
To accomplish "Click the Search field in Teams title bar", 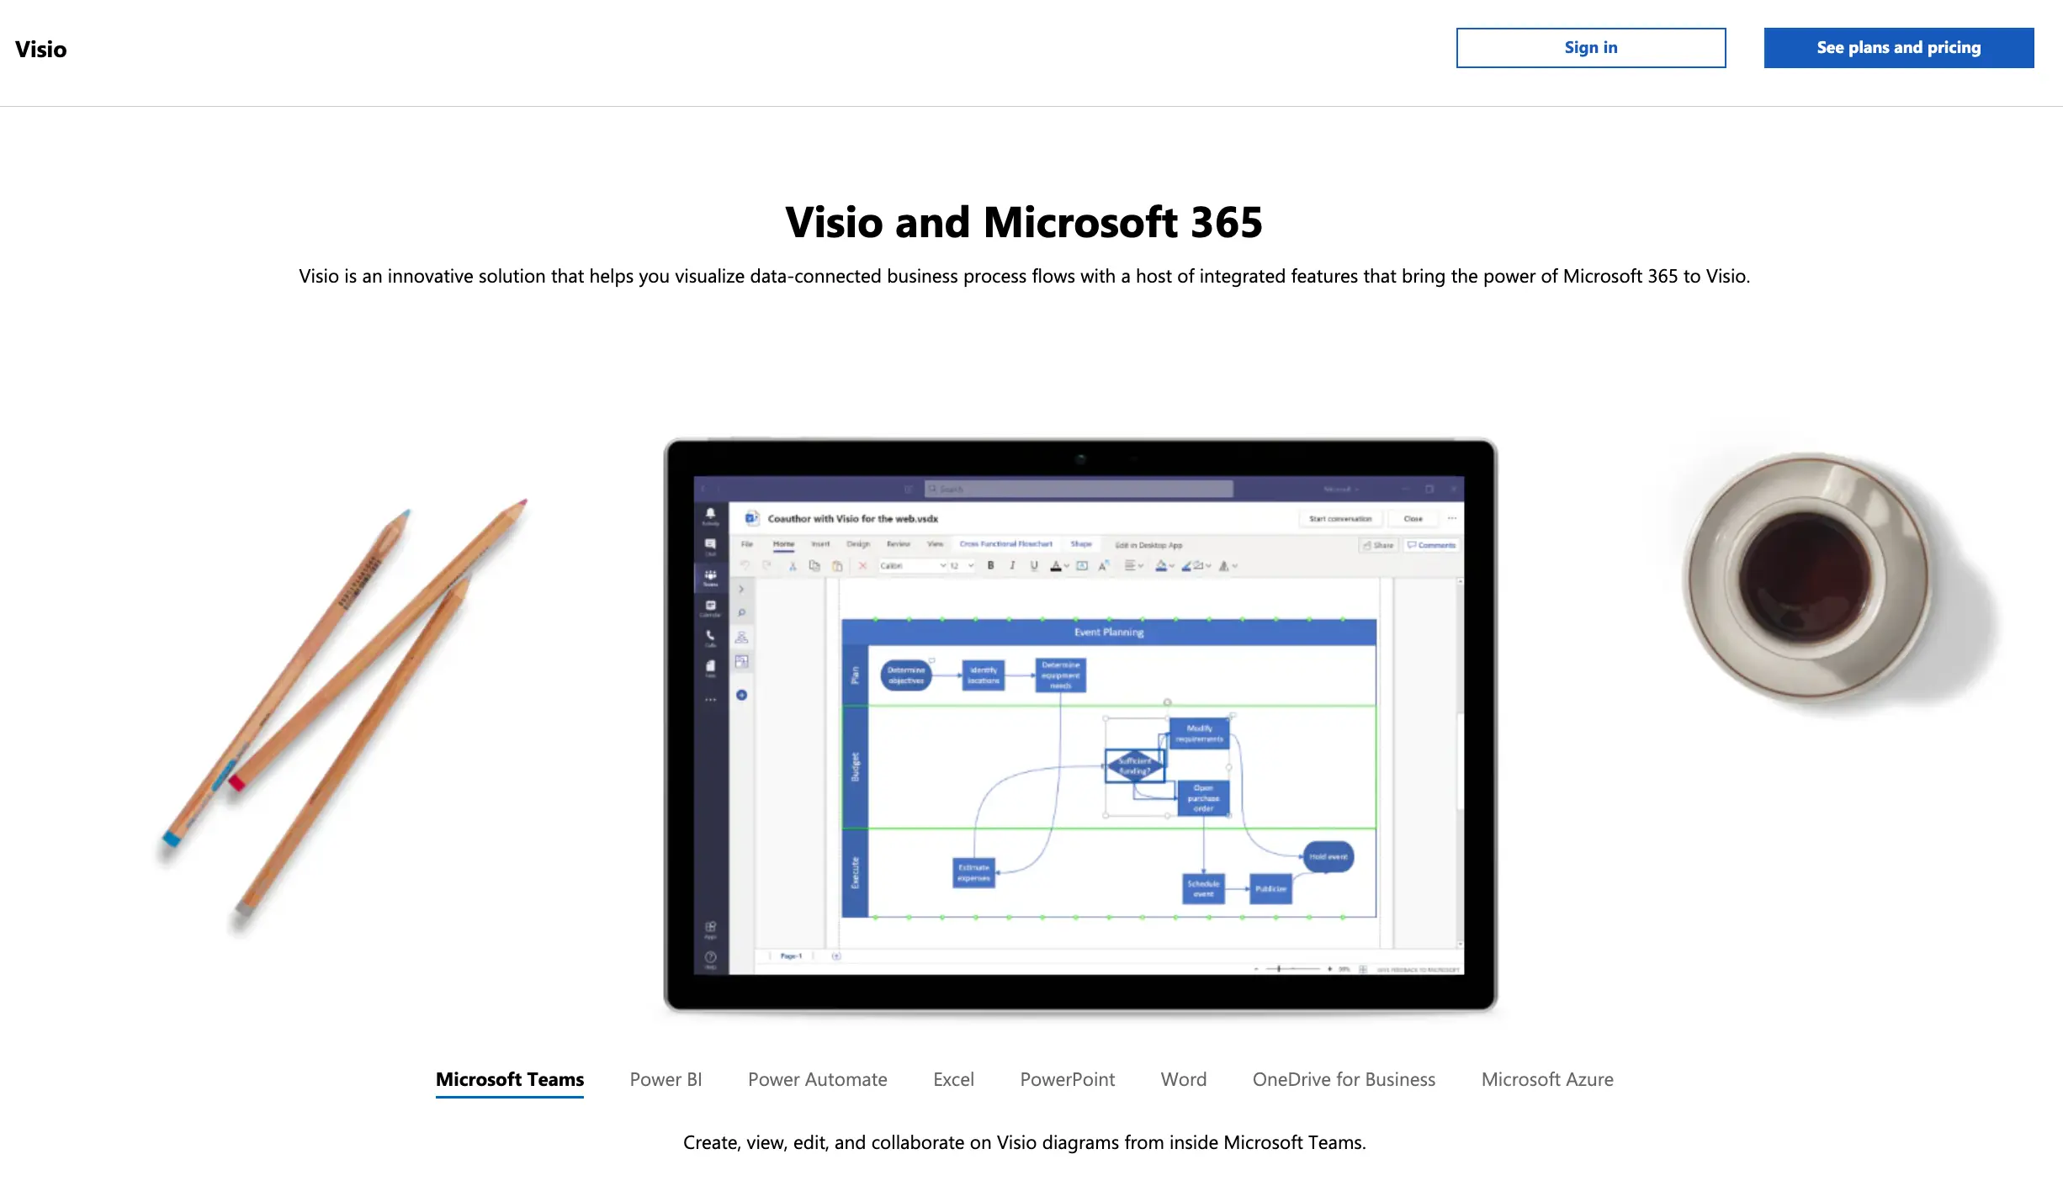I will tap(1078, 489).
